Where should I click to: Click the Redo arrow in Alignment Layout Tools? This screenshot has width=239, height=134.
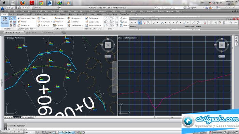click(236, 23)
